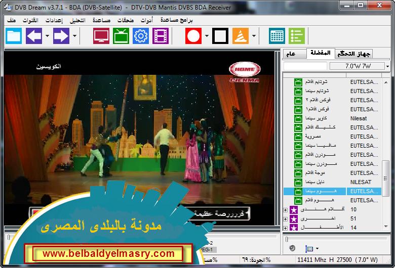
Task: Open dropdown arrow next to record button
Action: pyautogui.click(x=207, y=36)
